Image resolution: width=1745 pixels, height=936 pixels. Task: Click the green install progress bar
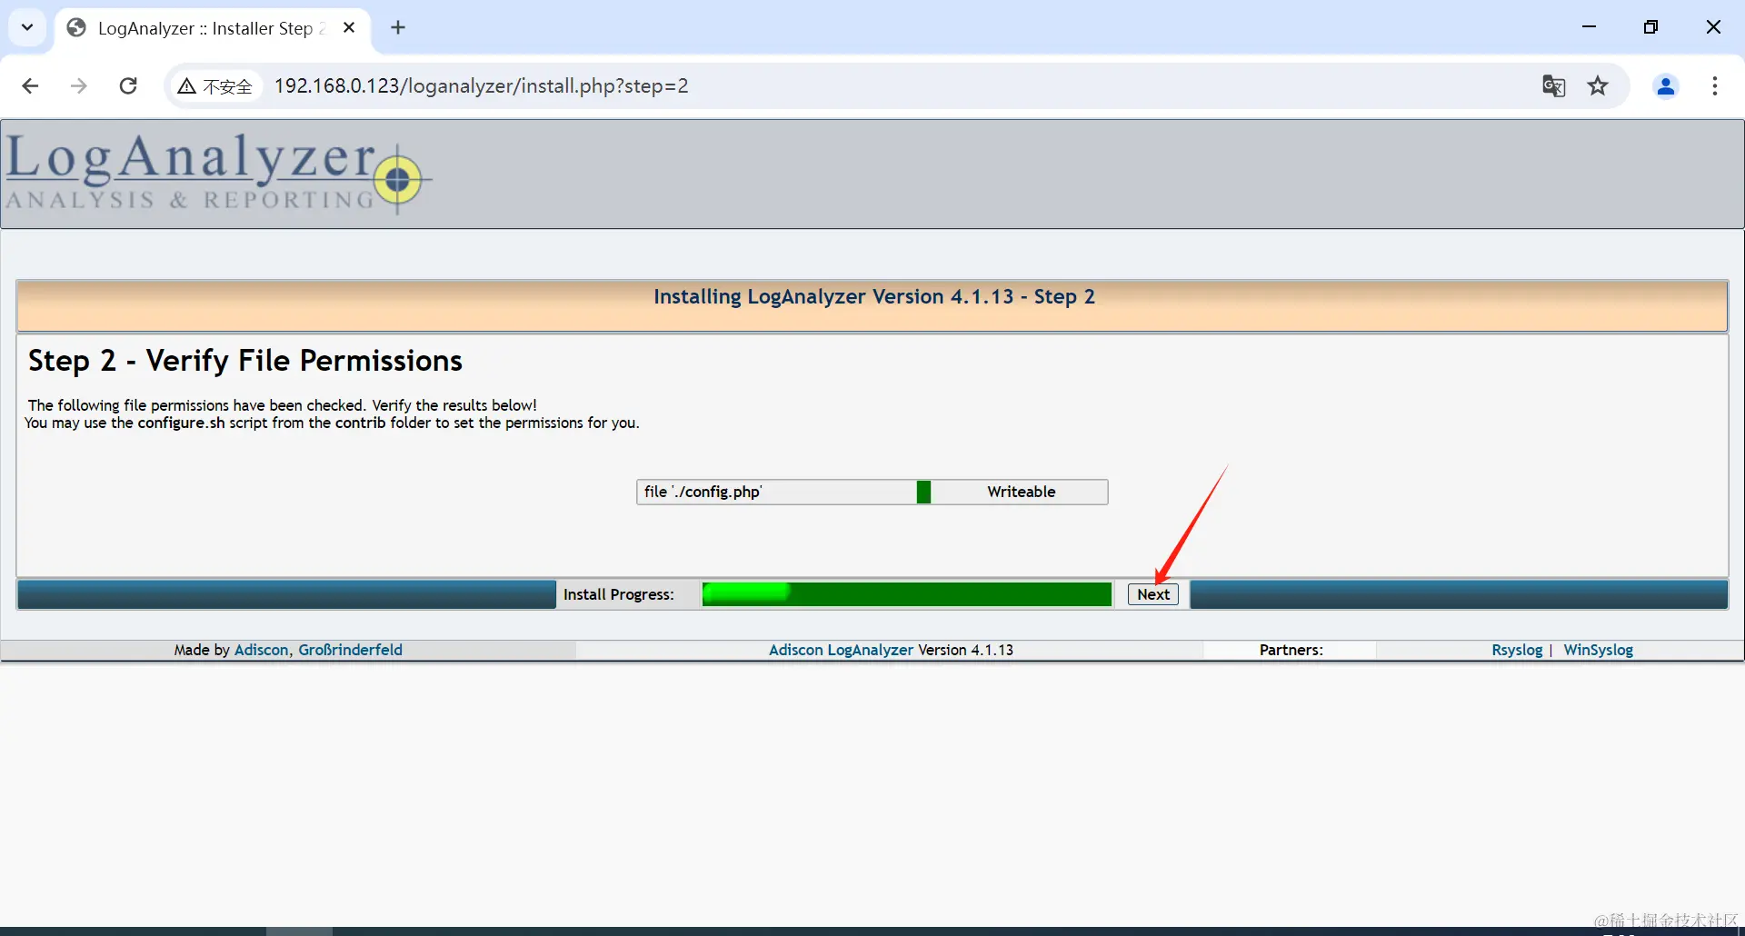906,594
